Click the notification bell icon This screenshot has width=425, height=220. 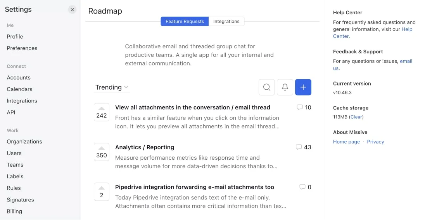[285, 87]
